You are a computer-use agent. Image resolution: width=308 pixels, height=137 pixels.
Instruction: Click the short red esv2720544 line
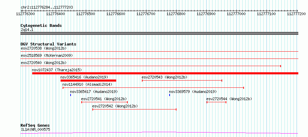[x=216, y=102]
